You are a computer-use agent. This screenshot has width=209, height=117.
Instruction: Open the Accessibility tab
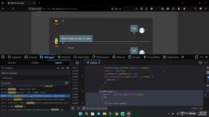tap(152, 57)
